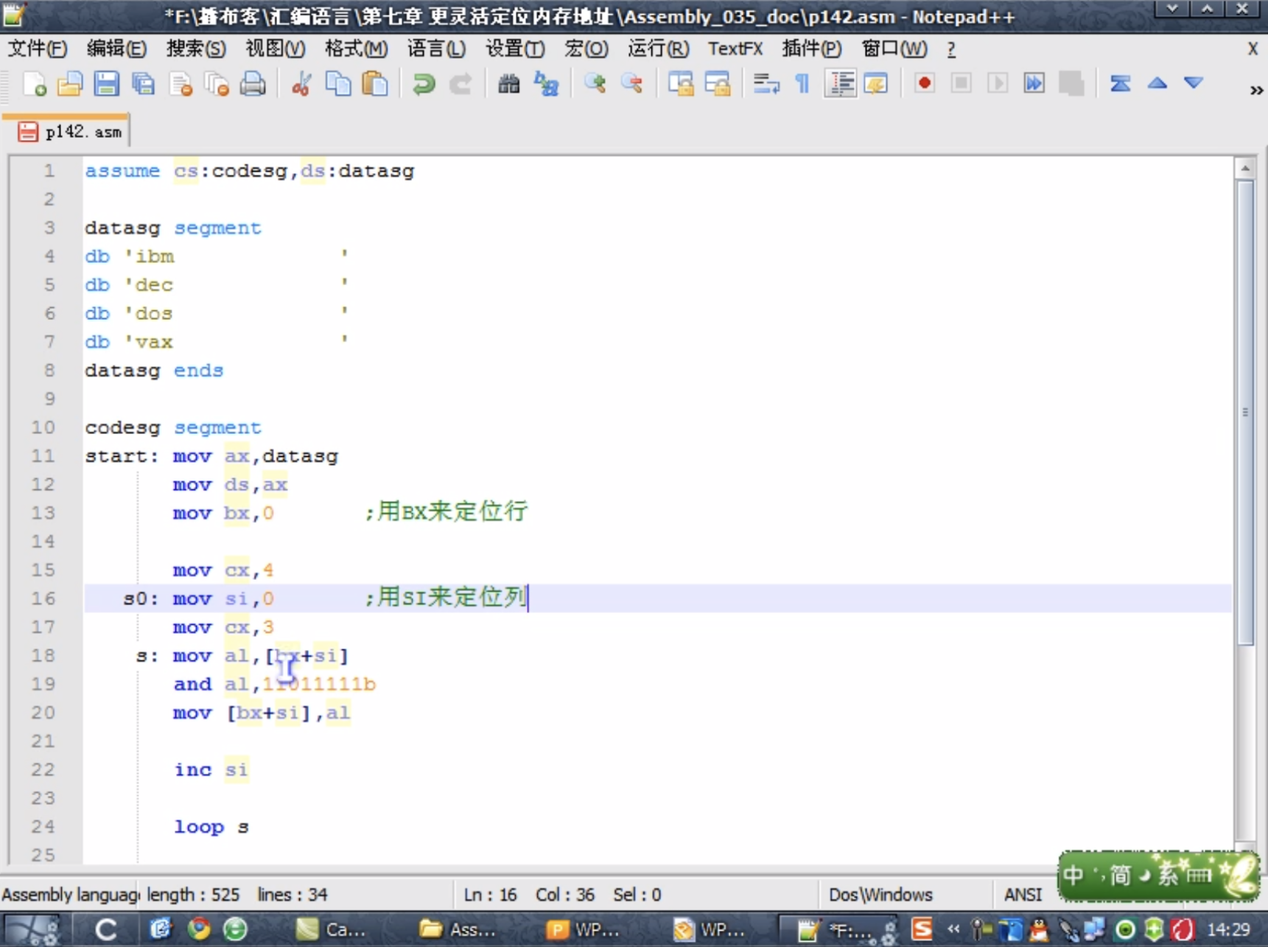The image size is (1268, 947).
Task: Open the 设置(T) menu
Action: [x=515, y=49]
